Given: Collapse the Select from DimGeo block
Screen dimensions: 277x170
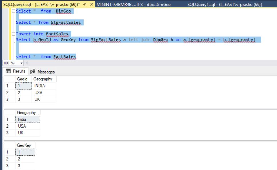Looking at the screenshot, I should [13, 11].
